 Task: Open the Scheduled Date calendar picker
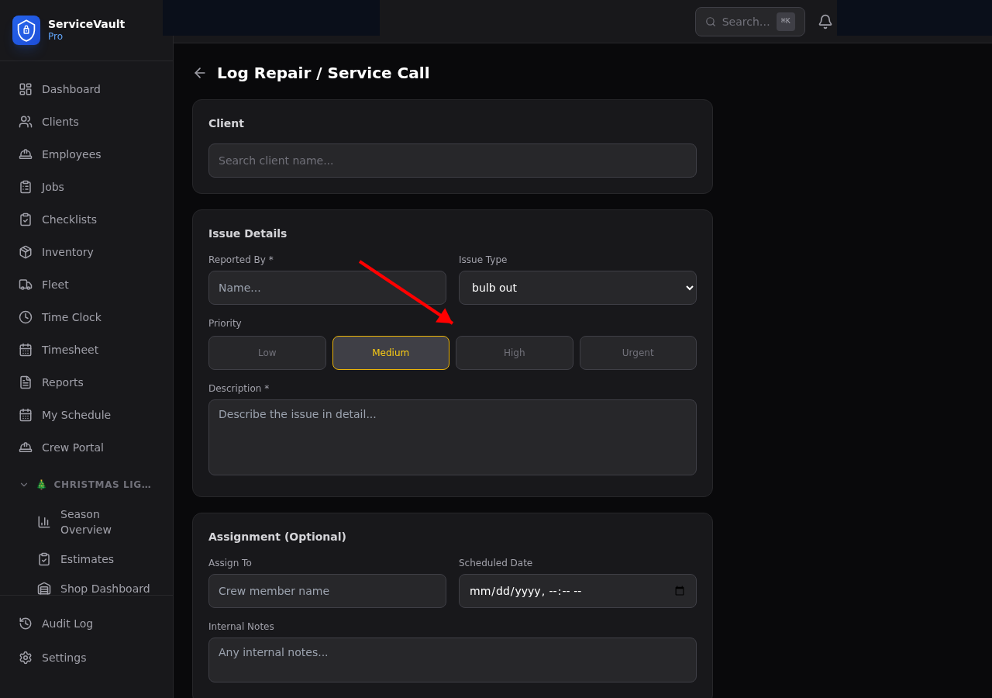pyautogui.click(x=680, y=591)
